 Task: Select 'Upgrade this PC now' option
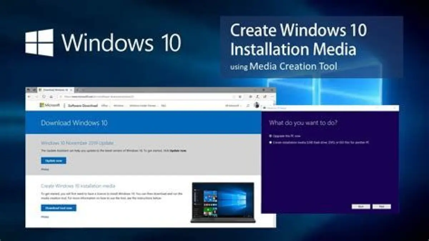coord(271,136)
